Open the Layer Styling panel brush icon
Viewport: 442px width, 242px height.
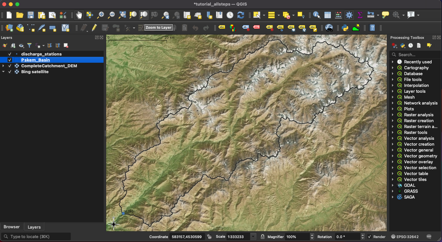coord(5,45)
